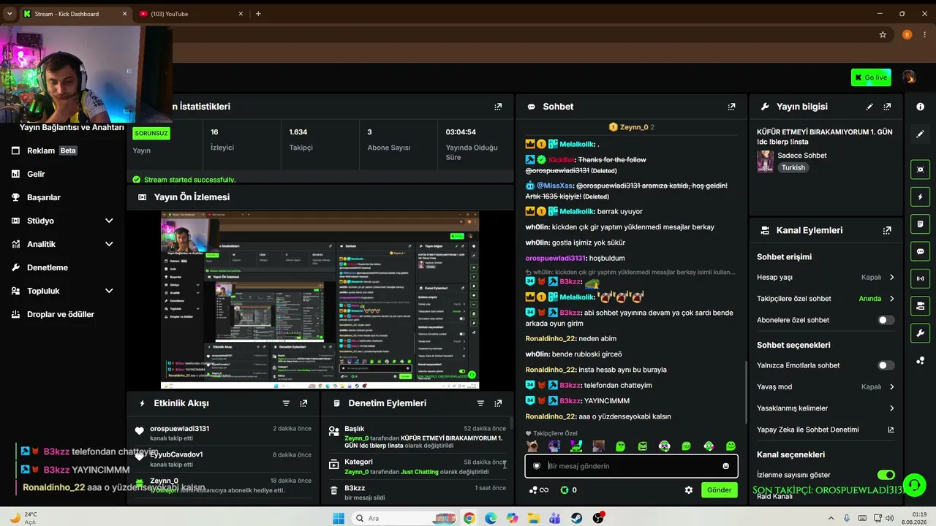Click the stream preview thumbnail
Viewport: 936px width, 526px height.
[x=320, y=300]
